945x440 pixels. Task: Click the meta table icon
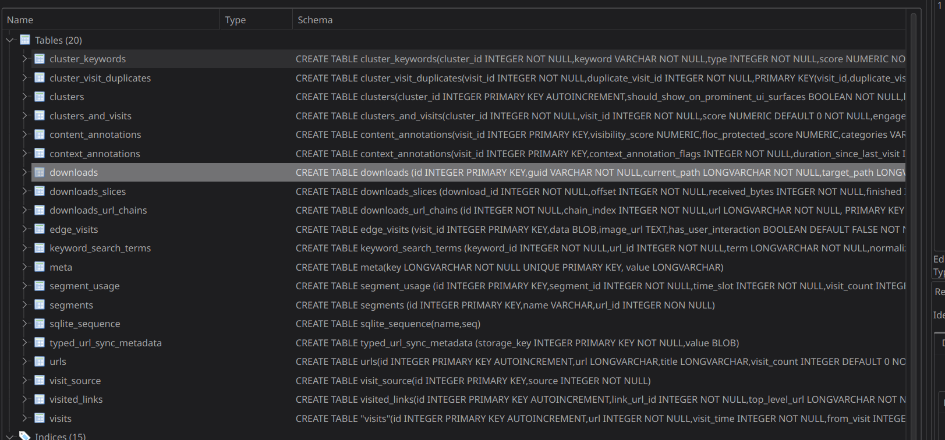(40, 267)
